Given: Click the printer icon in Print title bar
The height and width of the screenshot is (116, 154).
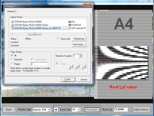Looking at the screenshot, I should coord(6,5).
